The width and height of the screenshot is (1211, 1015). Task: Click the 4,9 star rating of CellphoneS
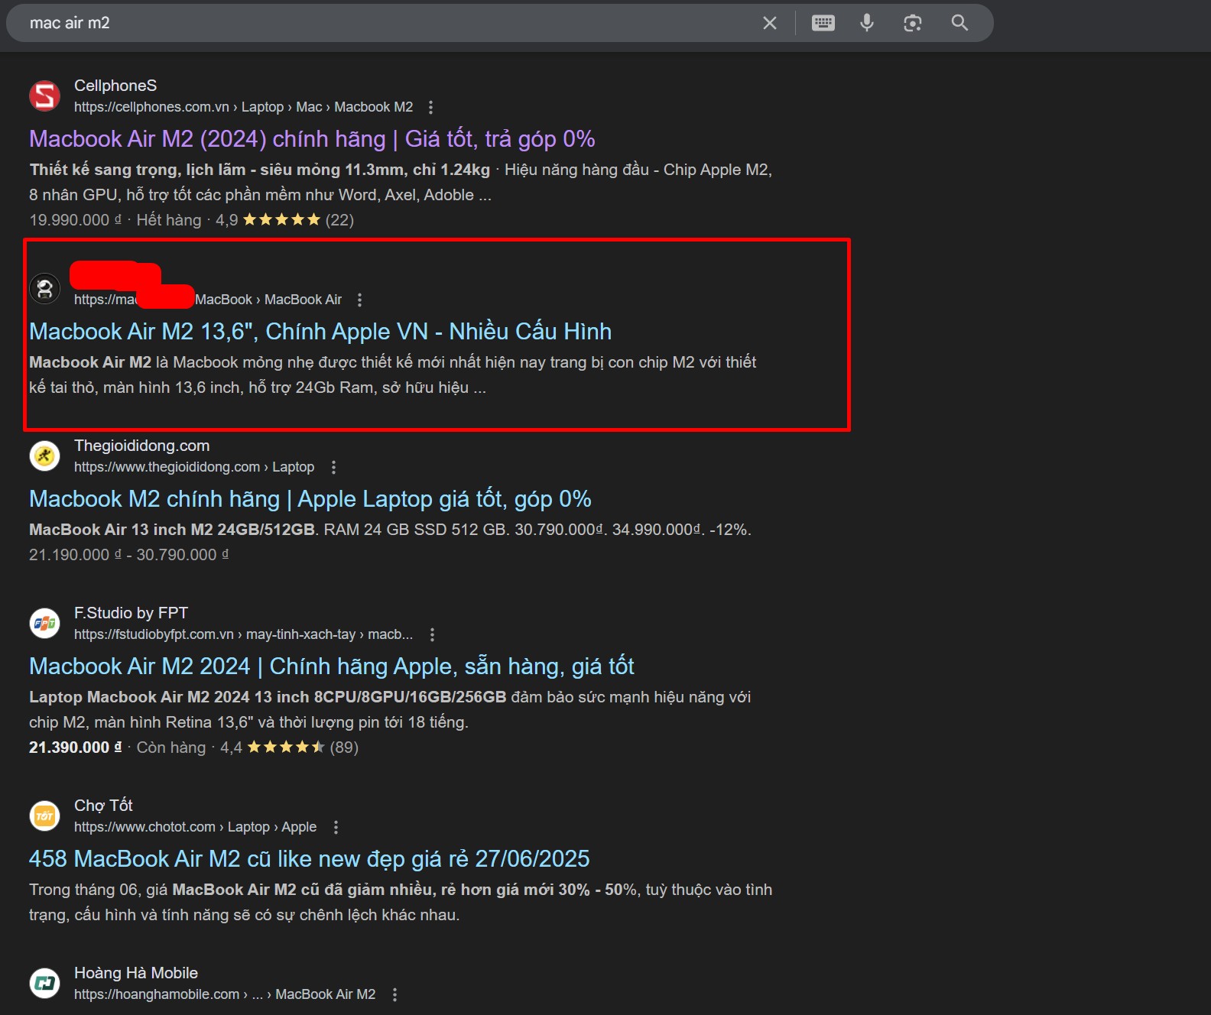(x=284, y=220)
